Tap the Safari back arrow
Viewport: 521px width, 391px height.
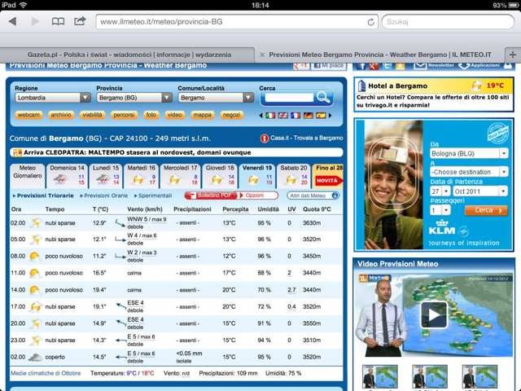point(13,22)
